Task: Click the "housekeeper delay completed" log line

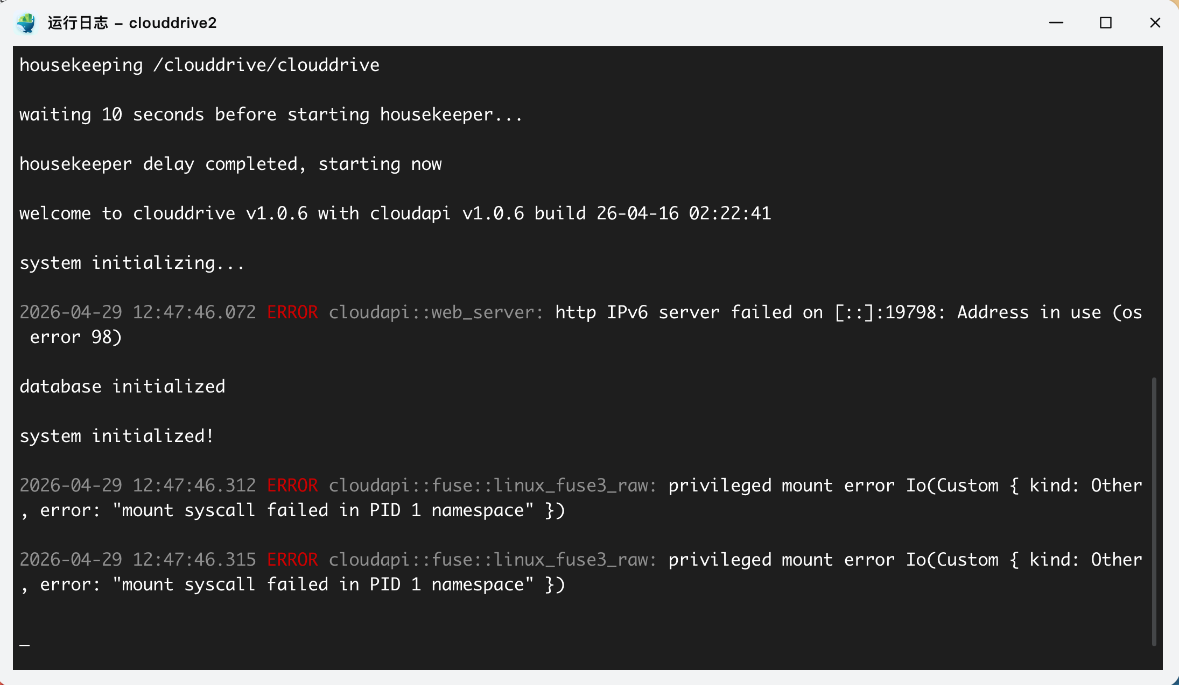Action: pyautogui.click(x=230, y=164)
